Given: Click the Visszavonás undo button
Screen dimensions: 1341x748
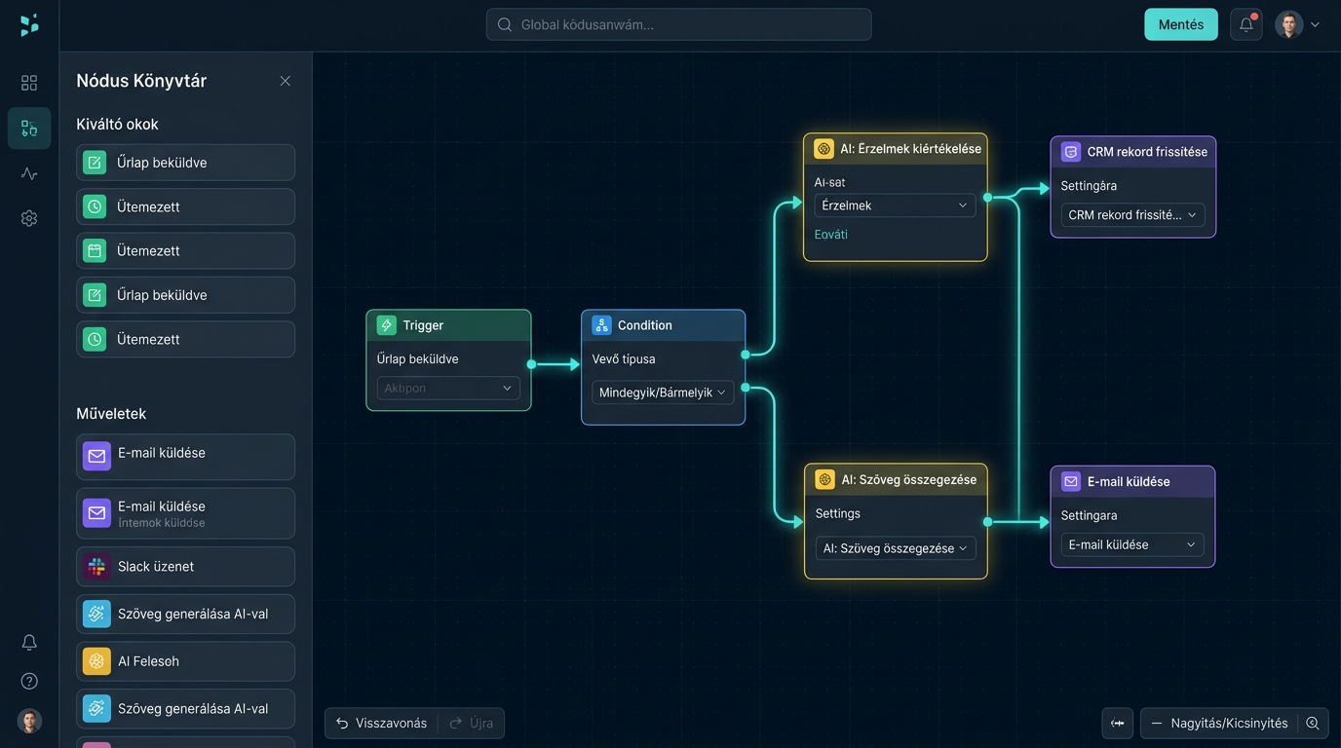Looking at the screenshot, I should [x=382, y=723].
